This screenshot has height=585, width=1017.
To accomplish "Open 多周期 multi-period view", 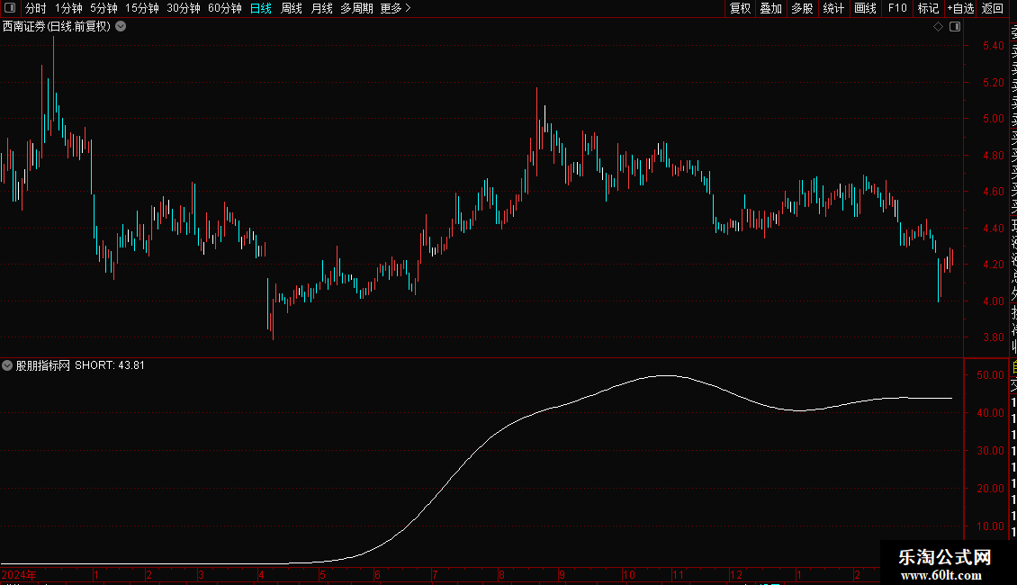I will click(356, 8).
